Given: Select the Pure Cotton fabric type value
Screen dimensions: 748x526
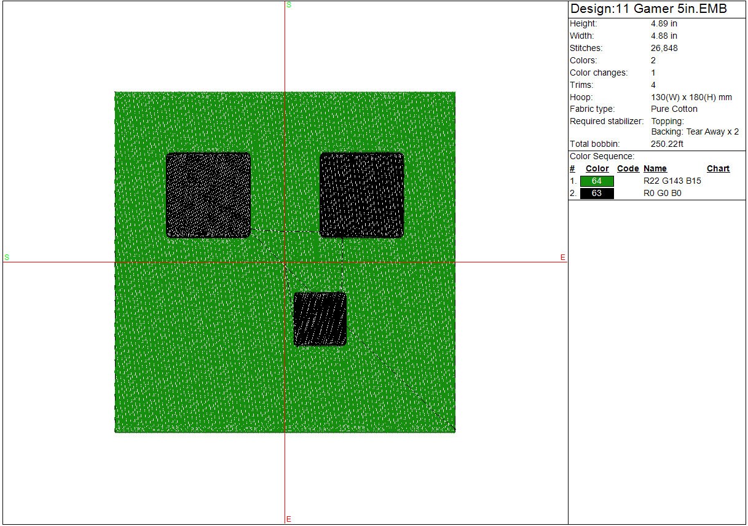Looking at the screenshot, I should pyautogui.click(x=674, y=109).
